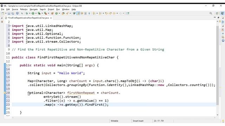
Task: Open a Terminal from the toolbar
Action: pos(17,13)
